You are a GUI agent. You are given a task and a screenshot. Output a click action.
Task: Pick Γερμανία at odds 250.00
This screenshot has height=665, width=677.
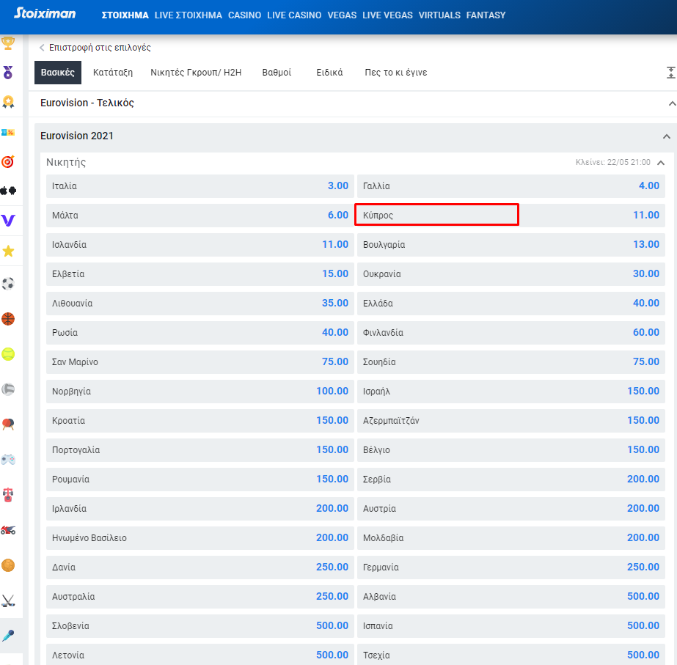511,567
